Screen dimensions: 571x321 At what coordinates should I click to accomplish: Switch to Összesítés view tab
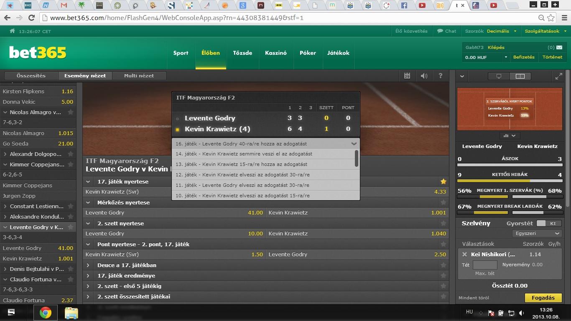[x=31, y=76]
